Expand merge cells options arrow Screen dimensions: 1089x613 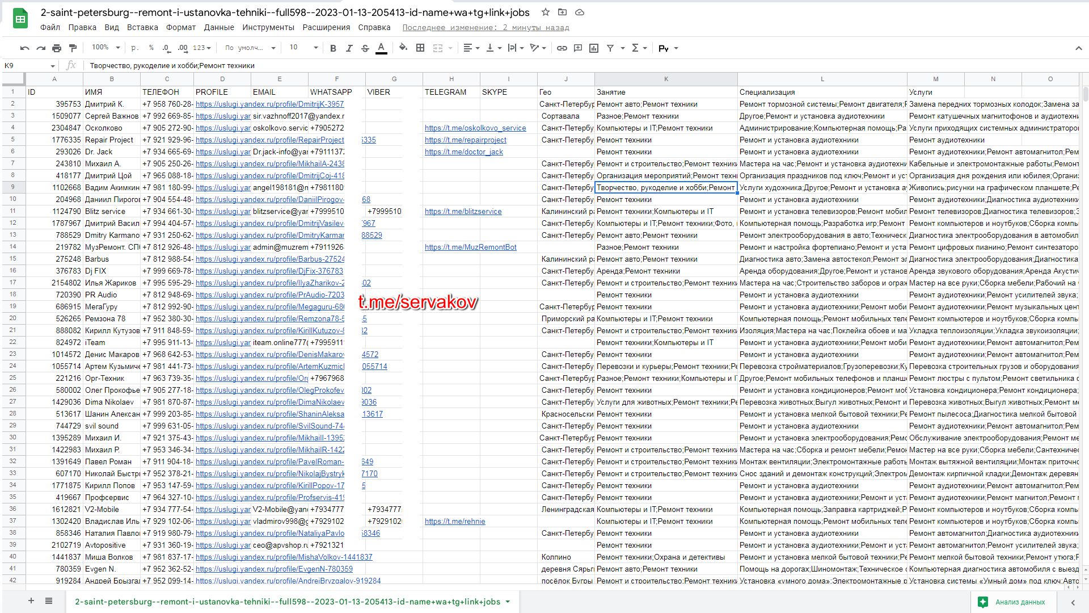[x=450, y=48]
